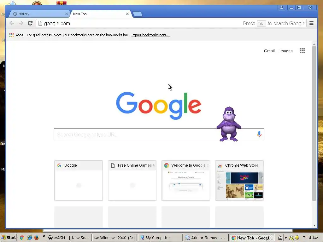
Task: Open the Google apps grid
Action: (x=302, y=51)
